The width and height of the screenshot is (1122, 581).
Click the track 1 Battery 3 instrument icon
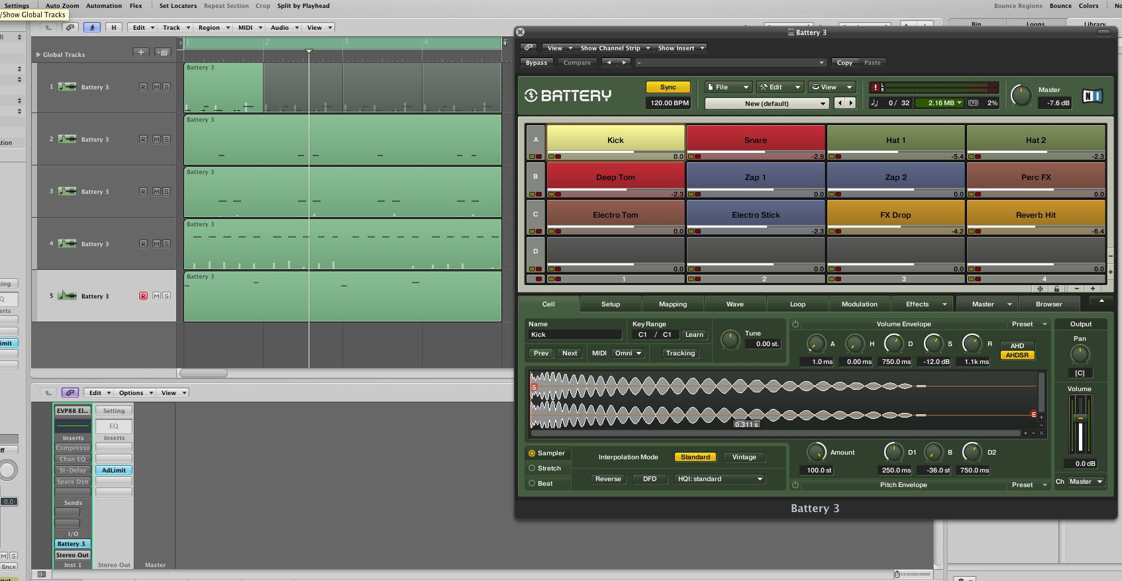tap(68, 87)
